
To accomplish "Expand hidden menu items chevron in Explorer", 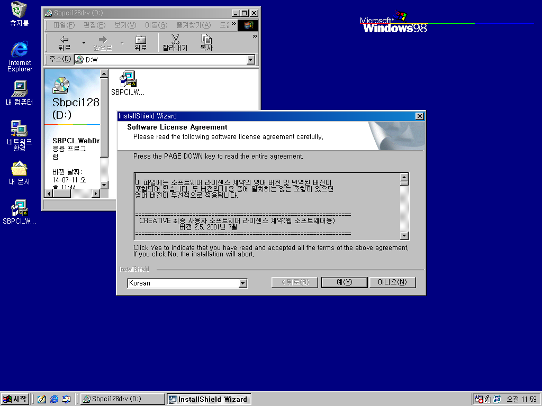I will (x=234, y=24).
